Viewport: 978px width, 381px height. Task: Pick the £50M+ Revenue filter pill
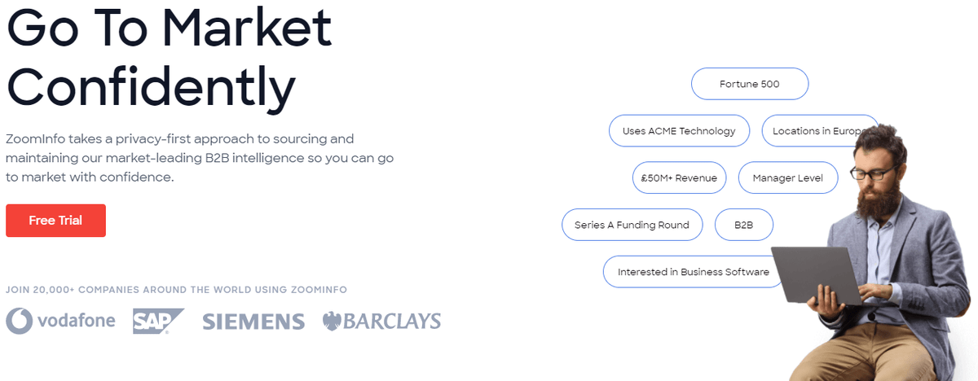pyautogui.click(x=679, y=177)
